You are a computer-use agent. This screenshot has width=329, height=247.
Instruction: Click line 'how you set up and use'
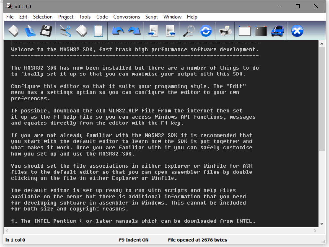(73, 154)
